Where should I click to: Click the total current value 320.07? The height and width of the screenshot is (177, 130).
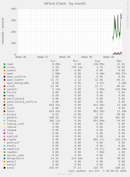(x=54, y=168)
